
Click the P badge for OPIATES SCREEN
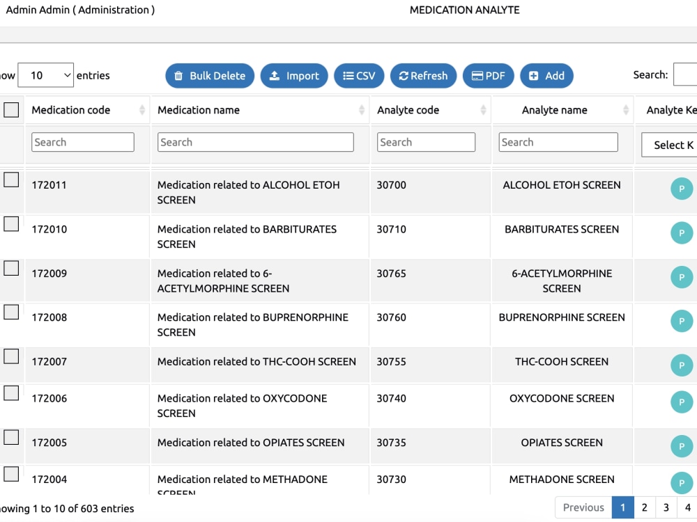(x=682, y=446)
